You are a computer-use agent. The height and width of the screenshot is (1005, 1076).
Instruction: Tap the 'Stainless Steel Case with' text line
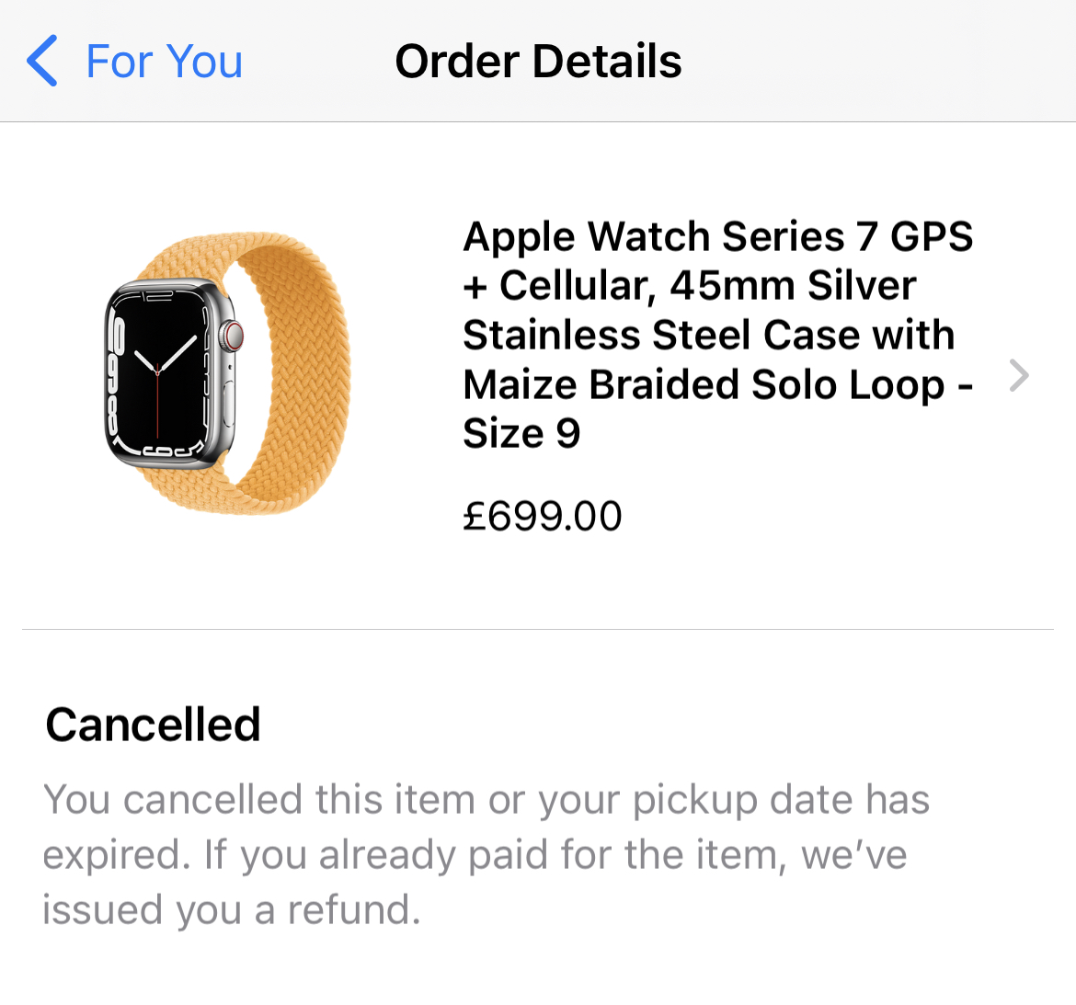[709, 335]
